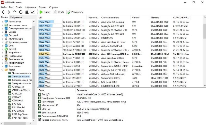Click the forward navigation arrow
Image resolution: width=206 pixels, height=125 pixels.
click(x=9, y=12)
